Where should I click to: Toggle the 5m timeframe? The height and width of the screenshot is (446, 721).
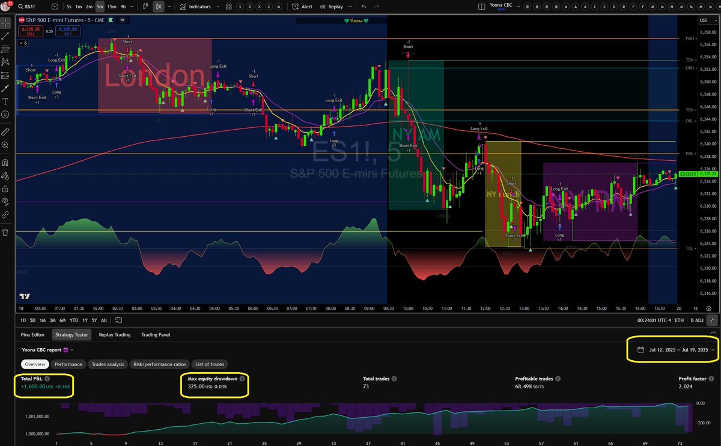pos(100,7)
